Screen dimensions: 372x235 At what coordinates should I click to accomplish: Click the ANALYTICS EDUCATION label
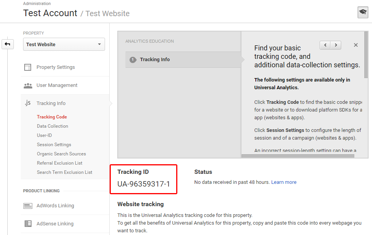click(x=150, y=41)
